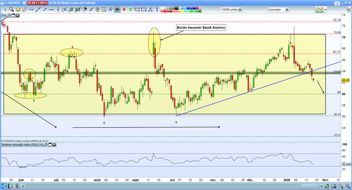Zoom out with the minus magnifier
This screenshot has width=352, height=190.
click(x=341, y=186)
